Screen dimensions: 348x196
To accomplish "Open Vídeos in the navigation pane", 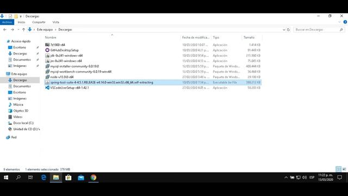I will click(x=18, y=117).
